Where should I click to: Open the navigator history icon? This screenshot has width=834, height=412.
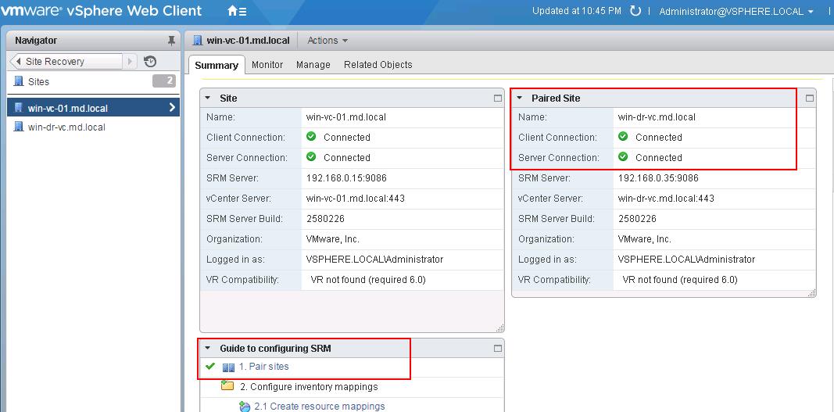click(150, 61)
